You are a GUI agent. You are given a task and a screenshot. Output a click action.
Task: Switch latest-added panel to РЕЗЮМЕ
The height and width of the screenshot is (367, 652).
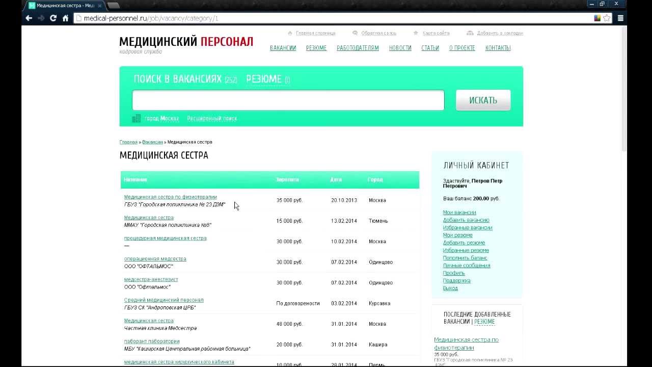point(484,322)
